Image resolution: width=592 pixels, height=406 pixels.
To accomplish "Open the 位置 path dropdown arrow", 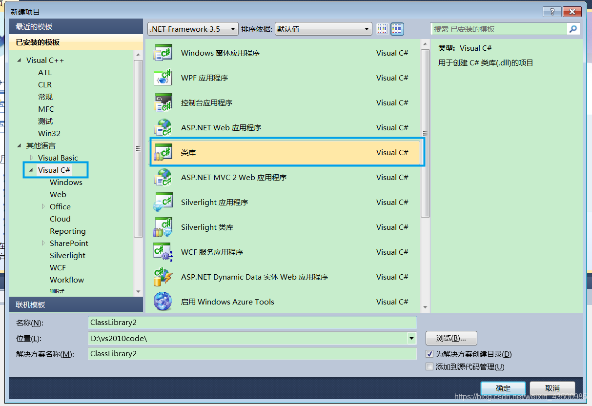I will click(x=412, y=338).
